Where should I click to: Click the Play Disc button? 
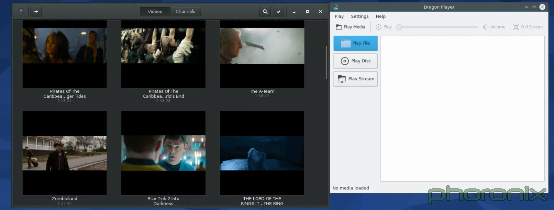pyautogui.click(x=355, y=61)
